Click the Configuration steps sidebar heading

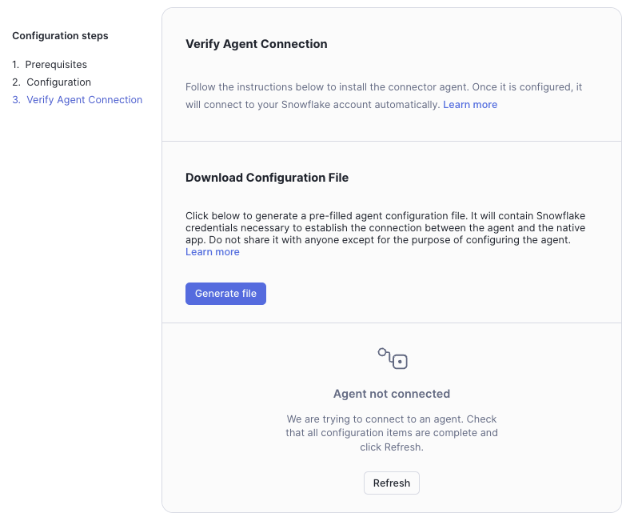[61, 36]
